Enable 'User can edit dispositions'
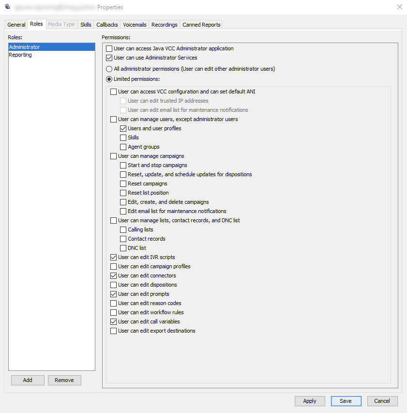407x413 pixels. 113,285
